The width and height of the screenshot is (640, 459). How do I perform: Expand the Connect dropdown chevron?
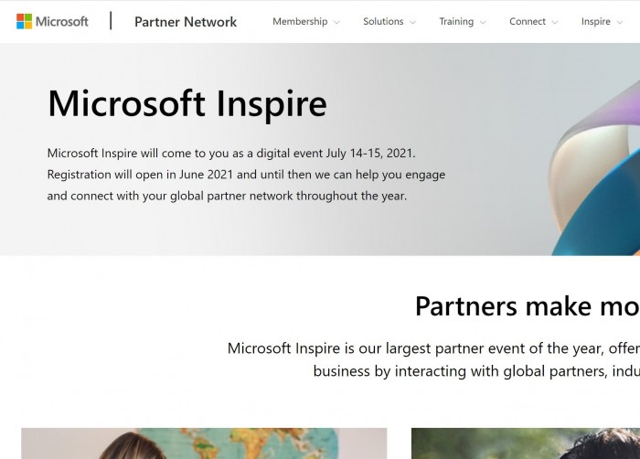coord(555,22)
